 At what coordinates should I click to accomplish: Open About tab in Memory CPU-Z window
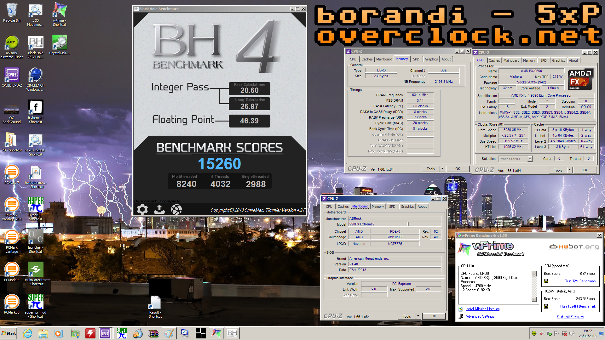click(x=446, y=59)
